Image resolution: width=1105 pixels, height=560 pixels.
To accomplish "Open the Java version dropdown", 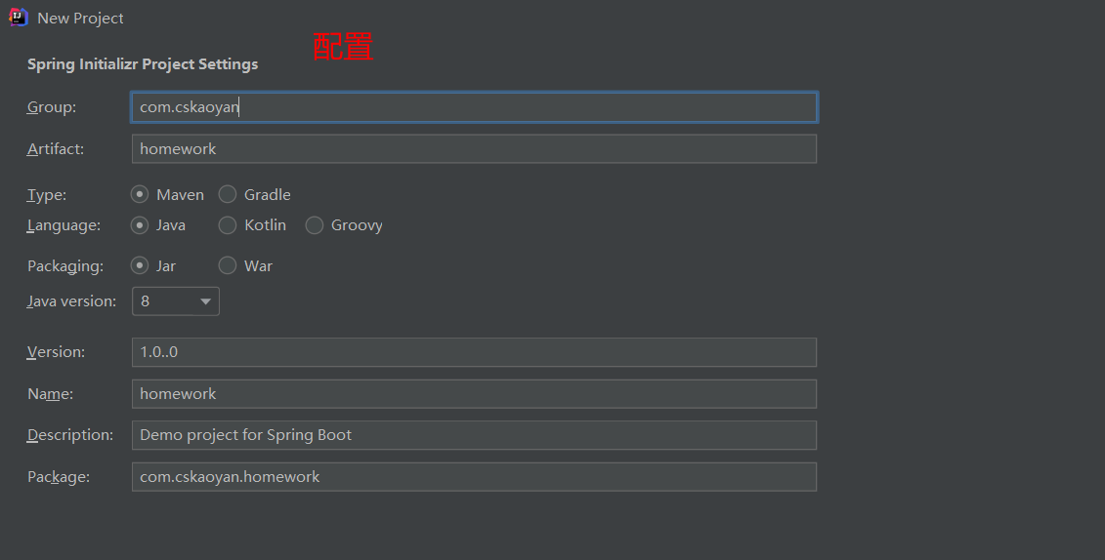I will pyautogui.click(x=176, y=301).
